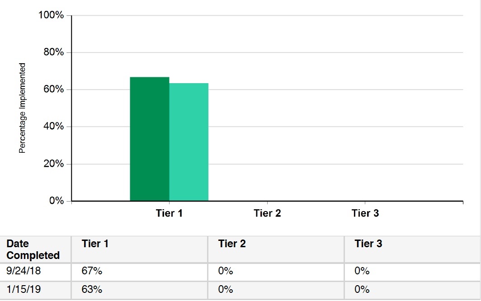This screenshot has width=481, height=301.
Task: Select the Tier 3 axis label
Action: pos(365,213)
